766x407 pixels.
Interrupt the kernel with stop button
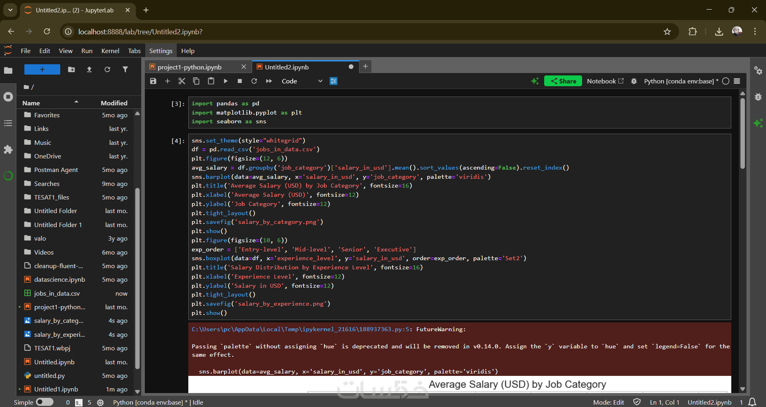(240, 81)
